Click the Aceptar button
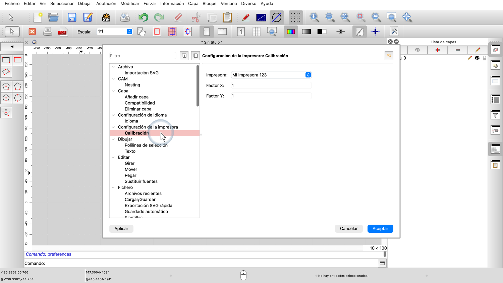The height and width of the screenshot is (283, 503). click(x=380, y=229)
